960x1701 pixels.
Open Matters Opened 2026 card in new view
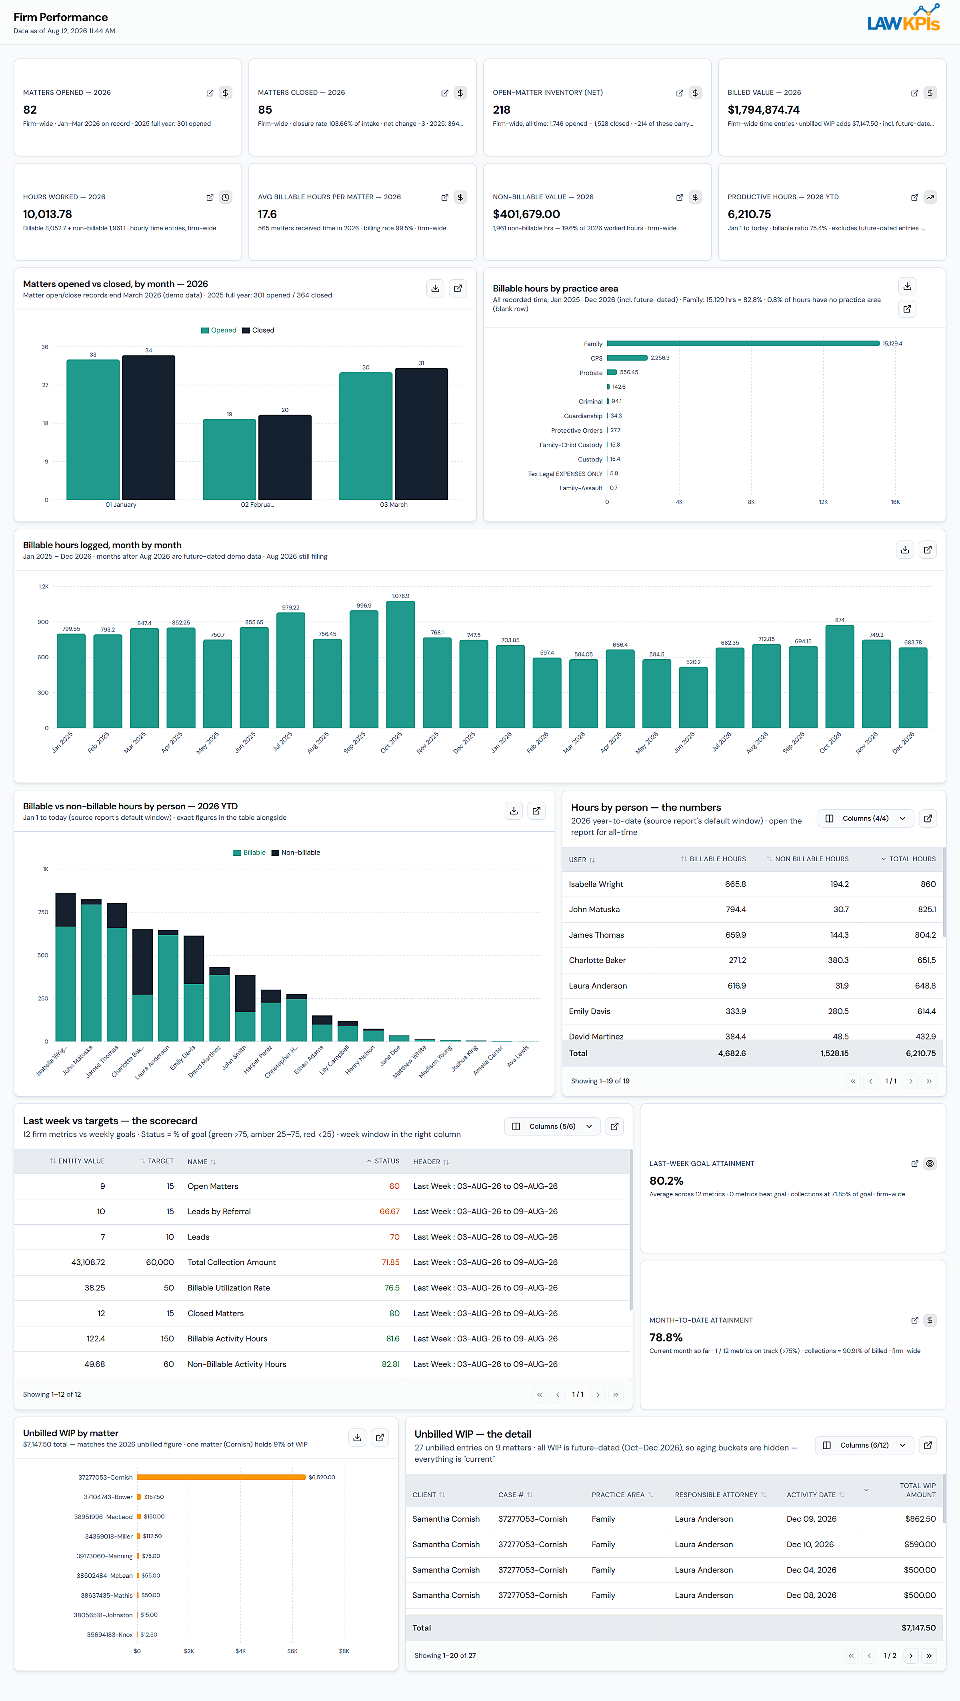210,93
